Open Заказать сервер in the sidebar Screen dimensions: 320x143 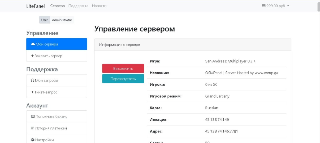click(57, 56)
